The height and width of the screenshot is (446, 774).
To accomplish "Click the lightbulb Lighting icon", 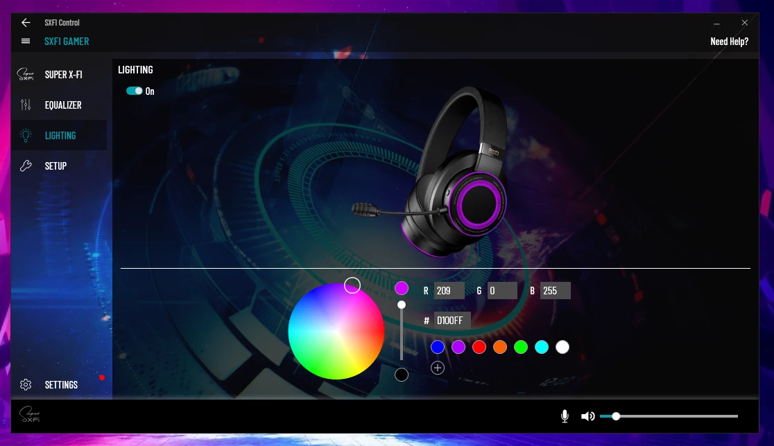I will [x=26, y=135].
